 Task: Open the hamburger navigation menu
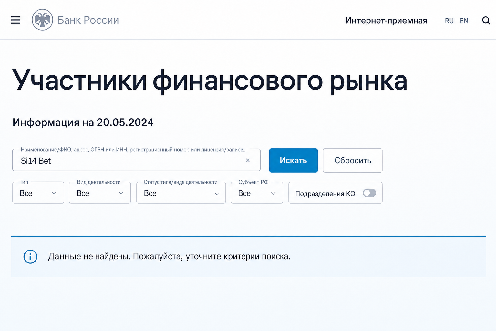click(15, 20)
